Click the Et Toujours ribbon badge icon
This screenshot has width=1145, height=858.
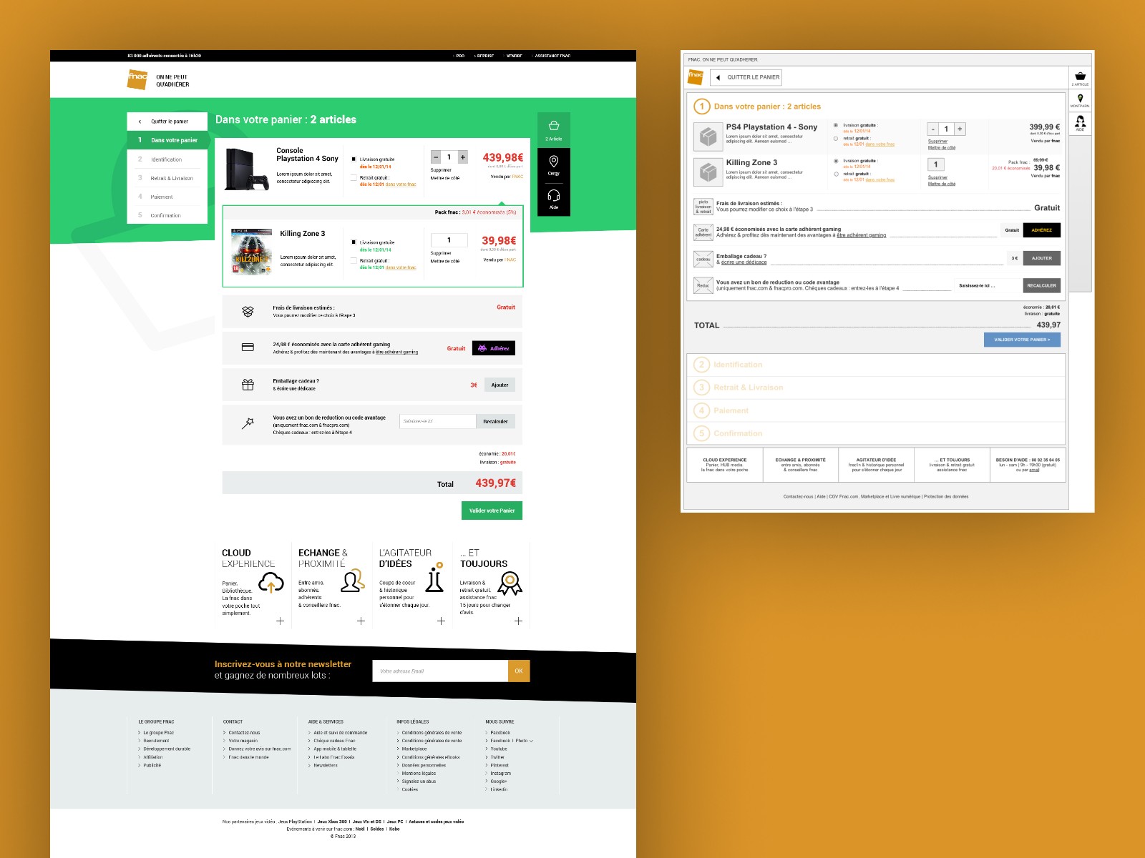point(510,583)
